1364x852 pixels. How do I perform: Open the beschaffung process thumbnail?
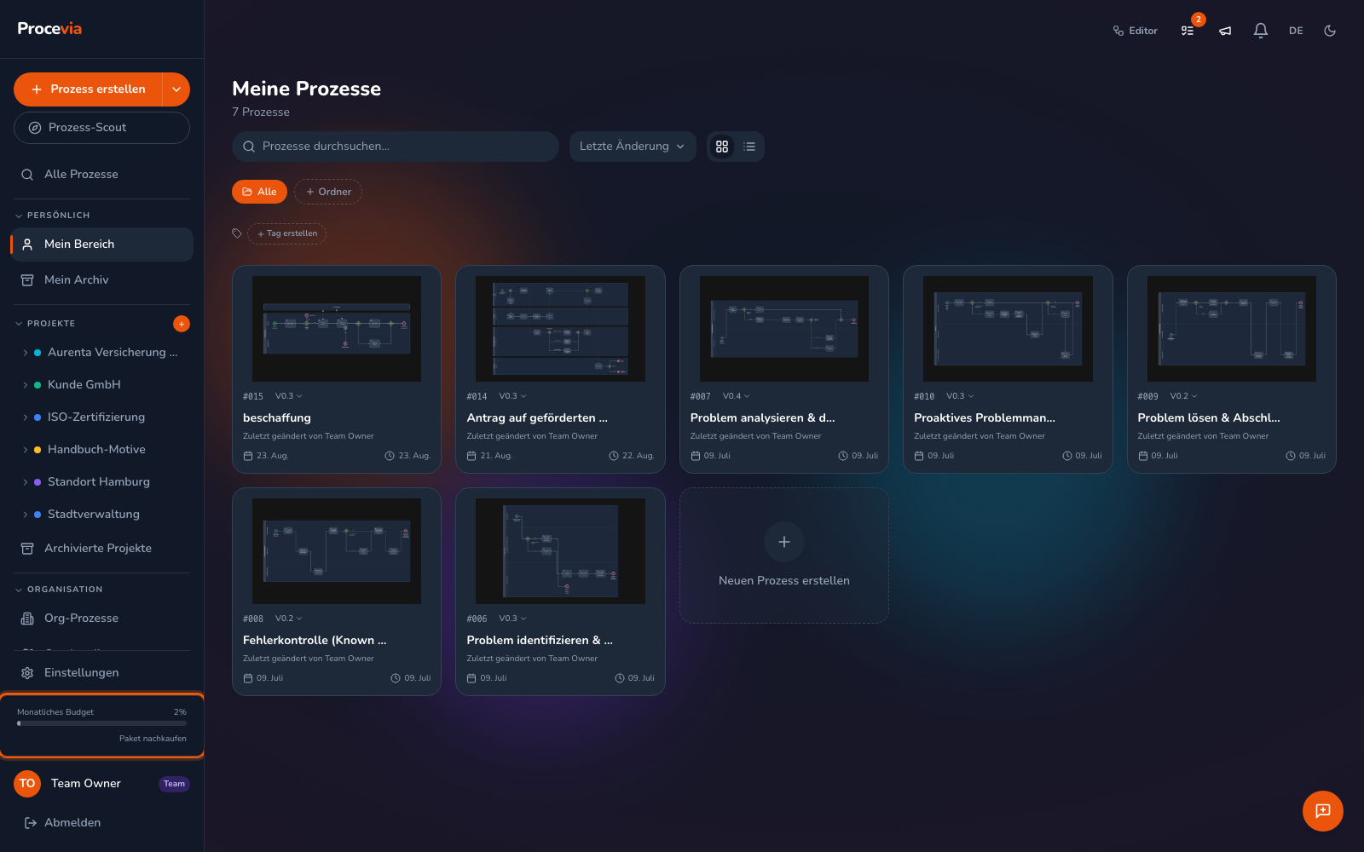(x=337, y=329)
